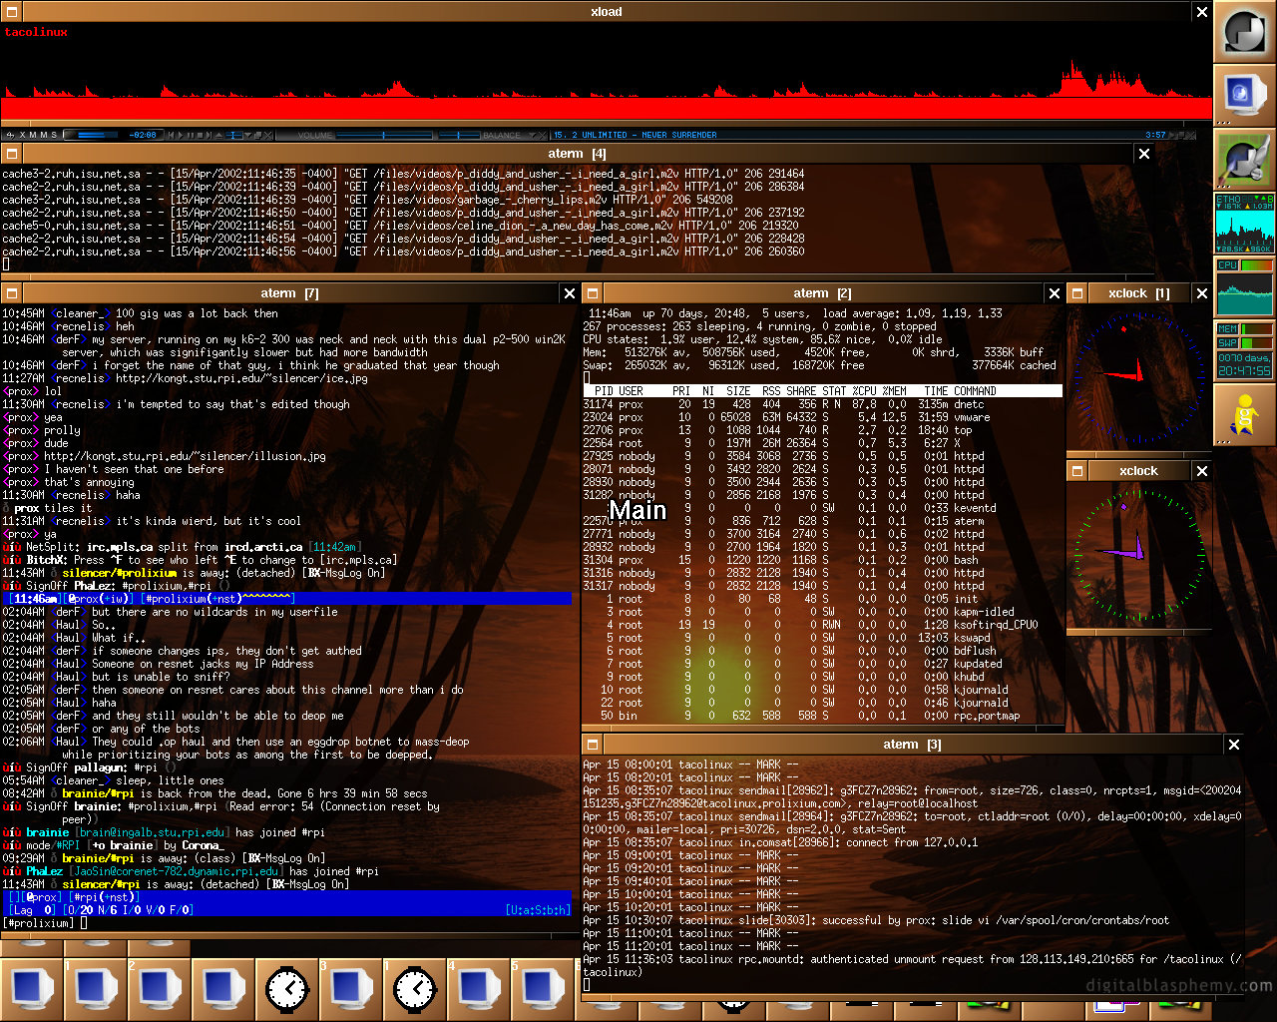Click the XMMS track title '2 UNLIMITED - NEVER SURRENDER'
This screenshot has height=1022, width=1277.
click(642, 135)
